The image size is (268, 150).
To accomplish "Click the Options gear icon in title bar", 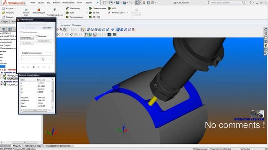I will tap(152, 2).
